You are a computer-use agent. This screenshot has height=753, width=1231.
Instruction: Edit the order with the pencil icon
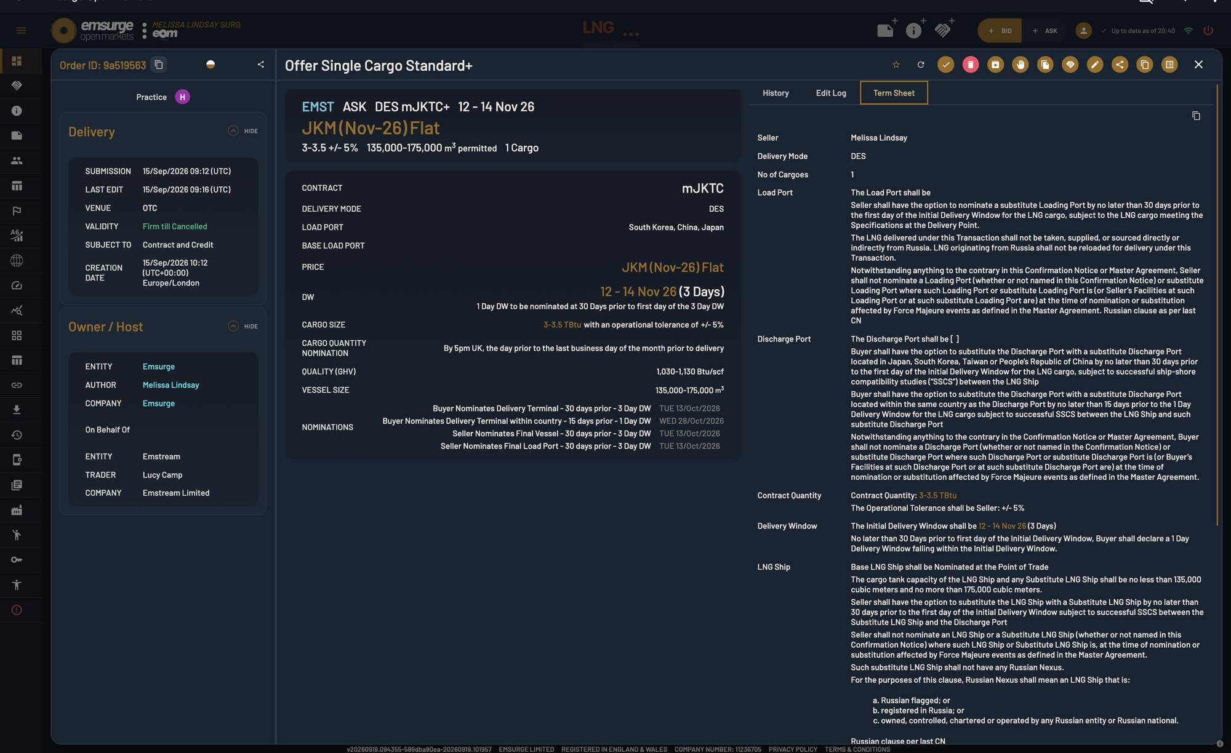(1095, 65)
